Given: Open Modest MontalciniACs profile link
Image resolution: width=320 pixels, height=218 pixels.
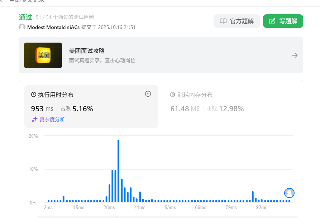Looking at the screenshot, I should 53,27.
